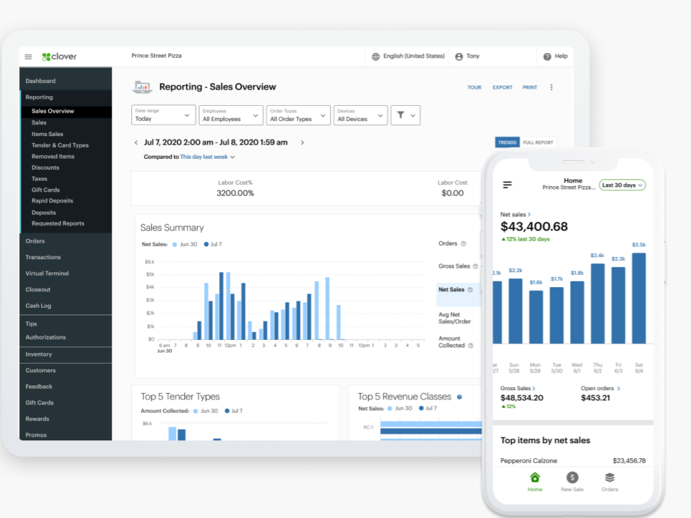Tap the New Sale dollar icon

(x=572, y=478)
